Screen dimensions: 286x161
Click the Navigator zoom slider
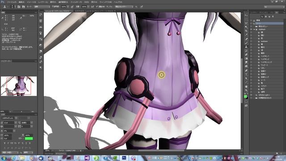point(21,111)
